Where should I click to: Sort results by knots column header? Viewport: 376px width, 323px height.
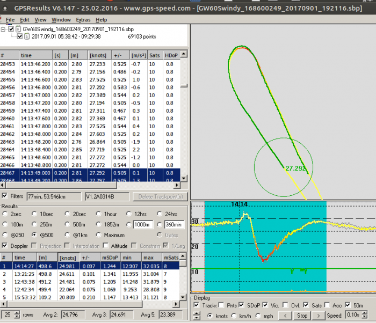(68, 258)
